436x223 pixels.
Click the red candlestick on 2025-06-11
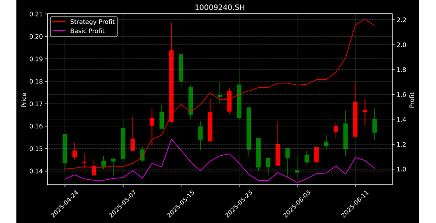click(355, 119)
